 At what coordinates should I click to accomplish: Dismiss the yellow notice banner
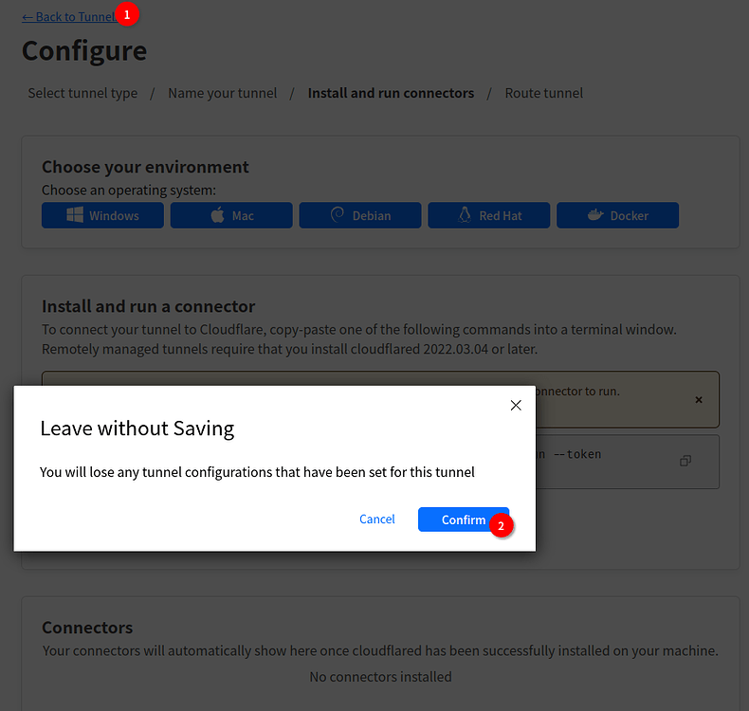(x=699, y=400)
